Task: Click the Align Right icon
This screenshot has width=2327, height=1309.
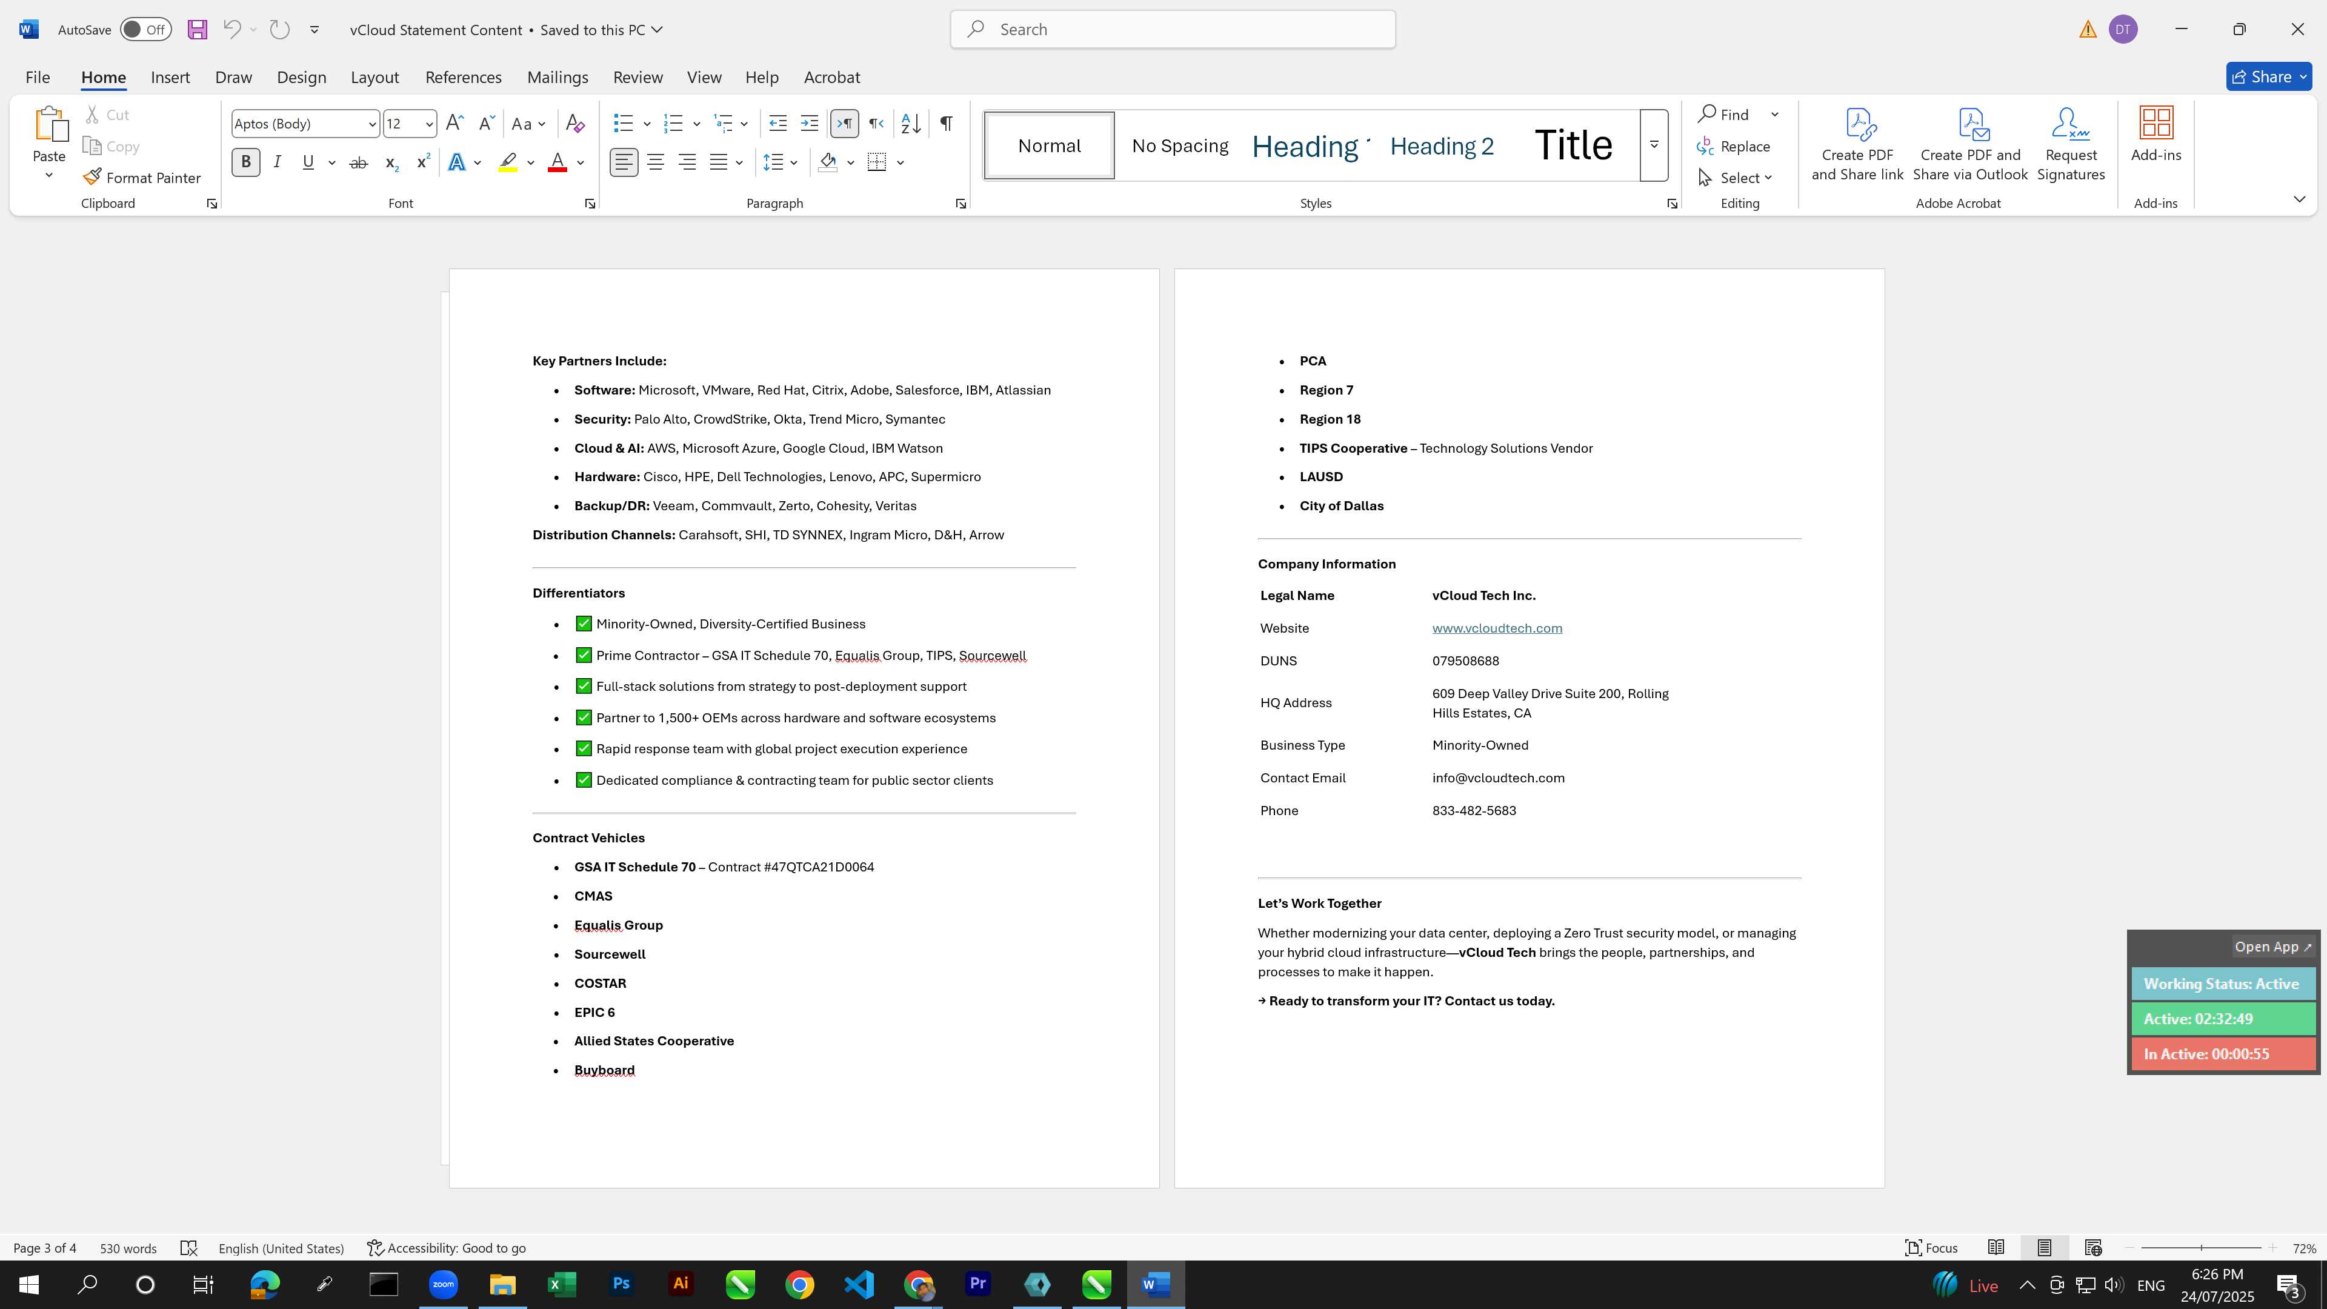Action: [687, 162]
